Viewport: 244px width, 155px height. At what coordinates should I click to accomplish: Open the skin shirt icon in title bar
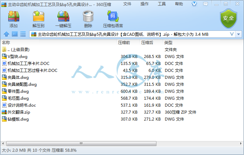[194, 4]
